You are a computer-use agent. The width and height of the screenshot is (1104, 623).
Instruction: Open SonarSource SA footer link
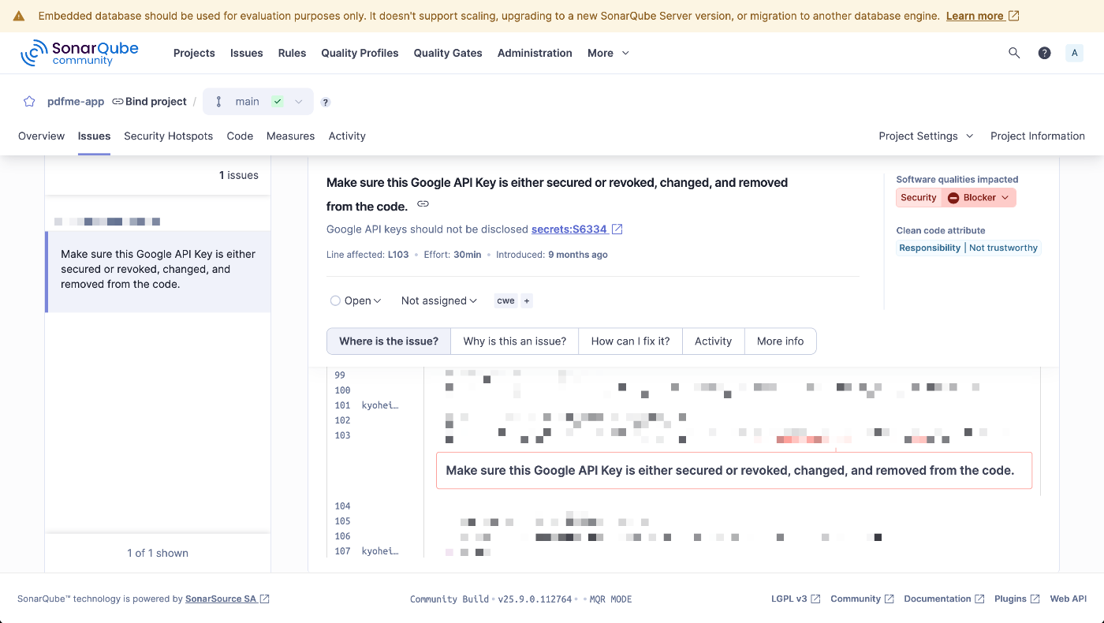227,599
